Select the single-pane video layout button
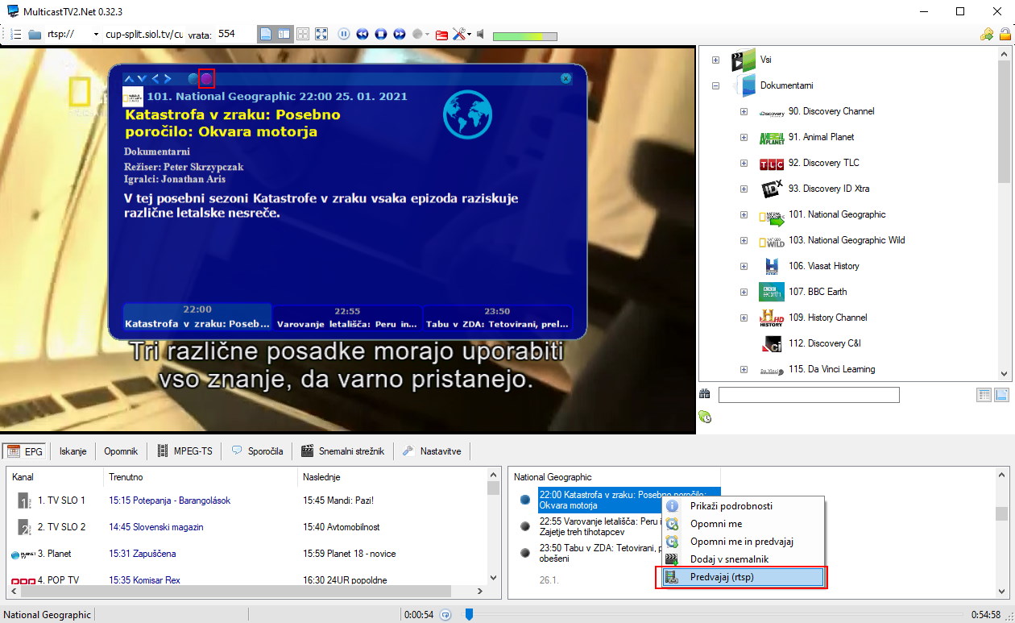 (265, 34)
